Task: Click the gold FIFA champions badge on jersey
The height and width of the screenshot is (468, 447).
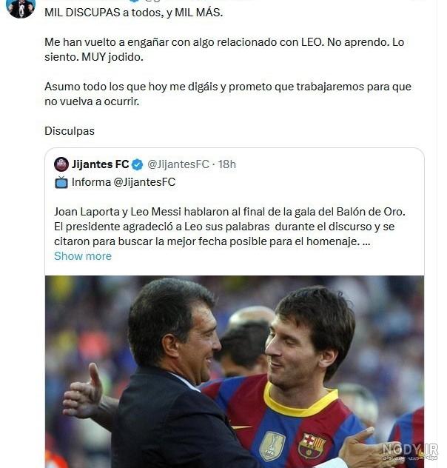Action: coord(272,446)
